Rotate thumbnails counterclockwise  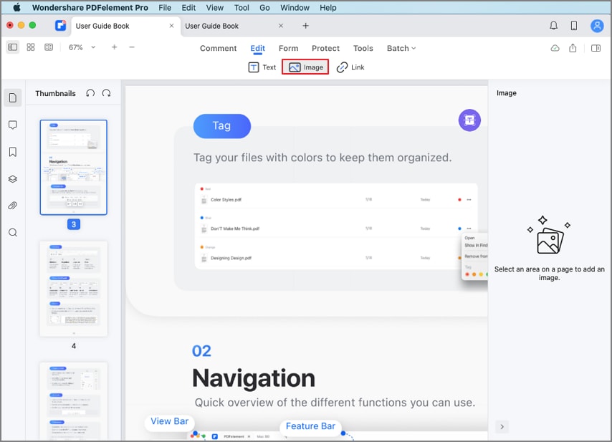pos(90,93)
